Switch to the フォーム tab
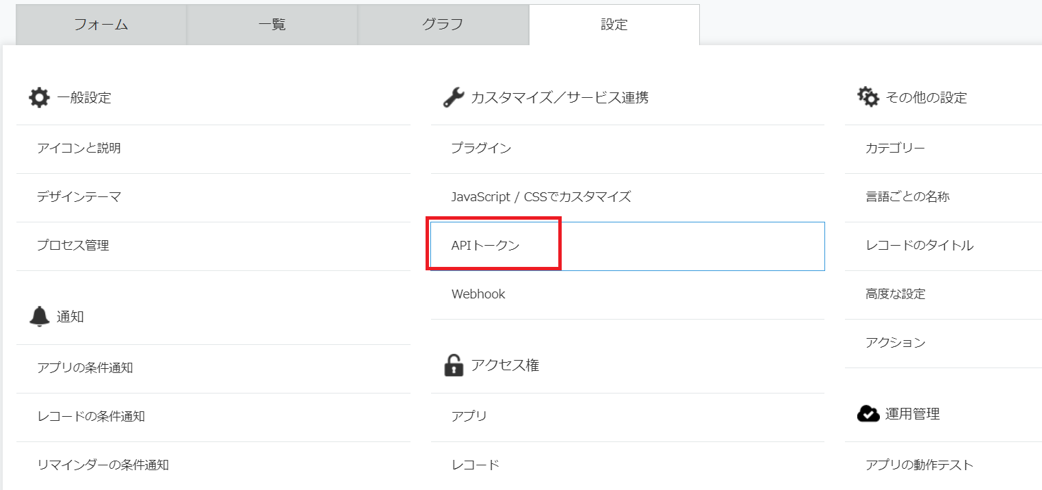 pos(101,25)
